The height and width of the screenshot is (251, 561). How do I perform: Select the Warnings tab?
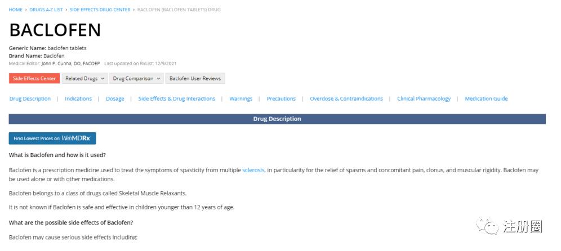coord(241,99)
